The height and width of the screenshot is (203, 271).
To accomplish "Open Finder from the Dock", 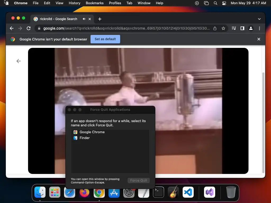I will pyautogui.click(x=40, y=192).
